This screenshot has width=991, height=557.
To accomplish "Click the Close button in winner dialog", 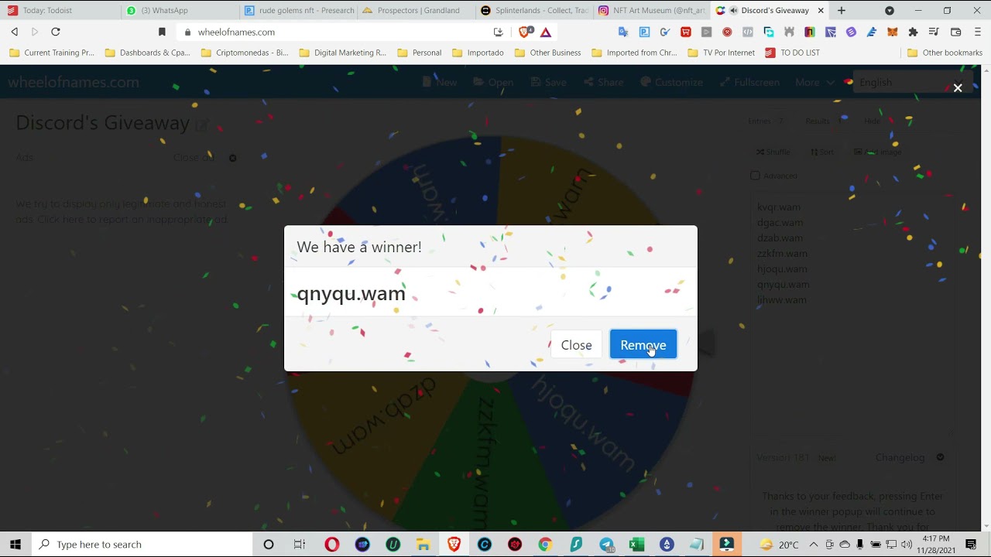I will point(576,345).
